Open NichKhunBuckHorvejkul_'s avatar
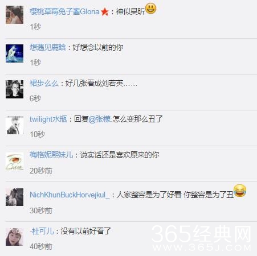Viewport: 257px width, 256px height. point(14,197)
